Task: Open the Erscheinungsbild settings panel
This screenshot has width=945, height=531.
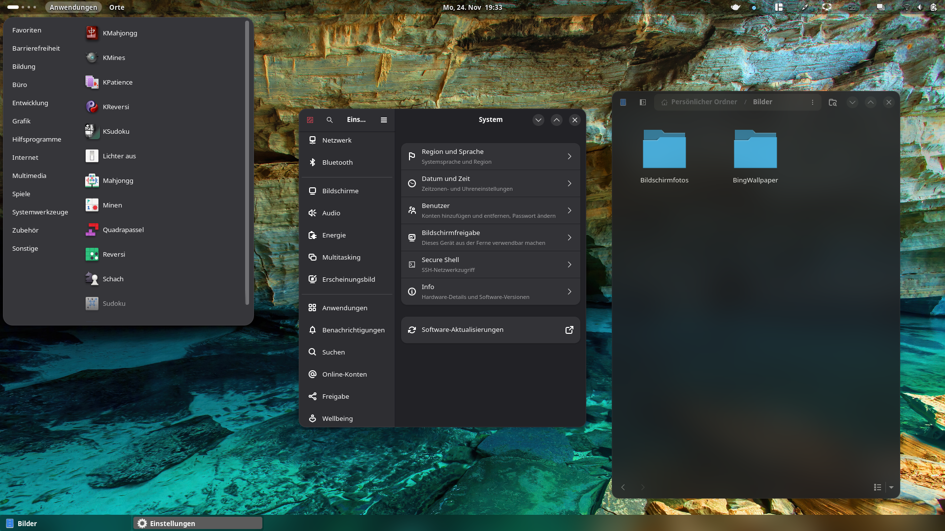Action: pos(348,279)
